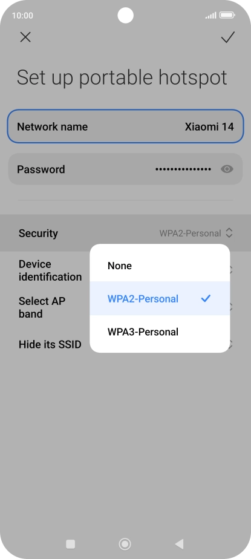
Task: Tap the signal strength bars icon
Action: point(210,15)
